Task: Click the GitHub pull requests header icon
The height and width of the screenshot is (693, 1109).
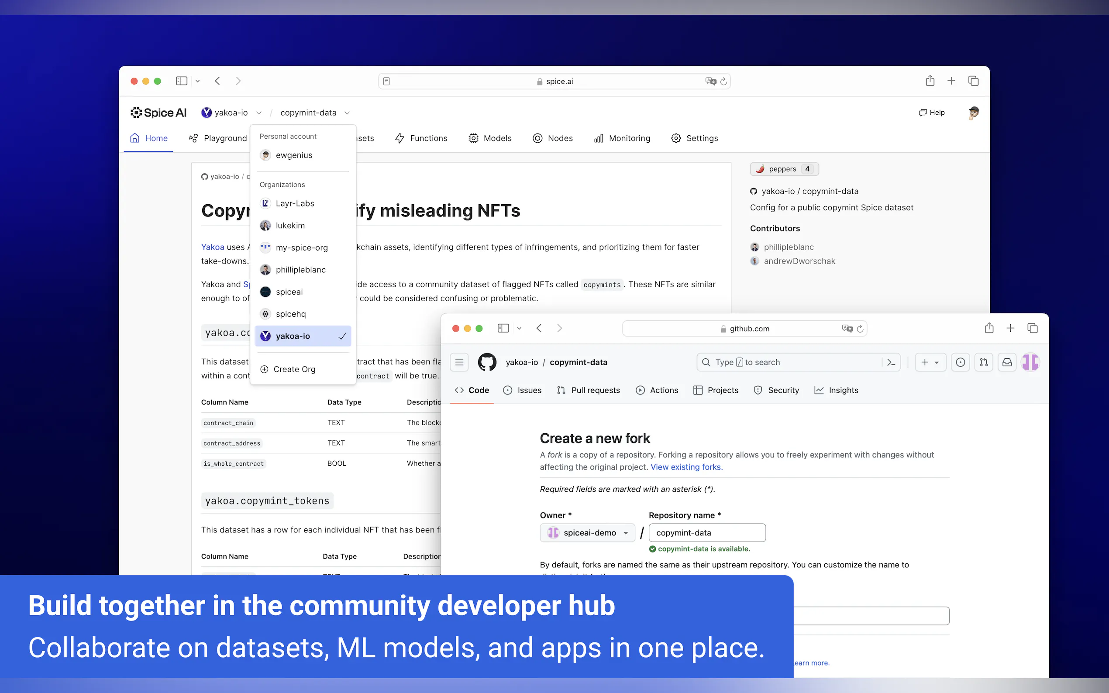Action: [x=983, y=362]
